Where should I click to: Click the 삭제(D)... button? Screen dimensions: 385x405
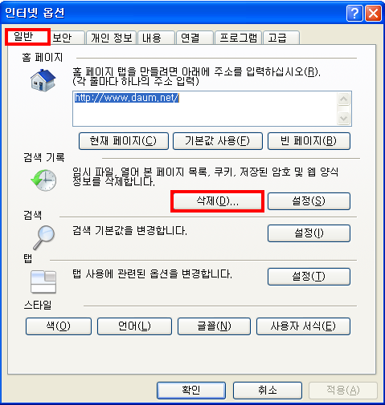(217, 201)
